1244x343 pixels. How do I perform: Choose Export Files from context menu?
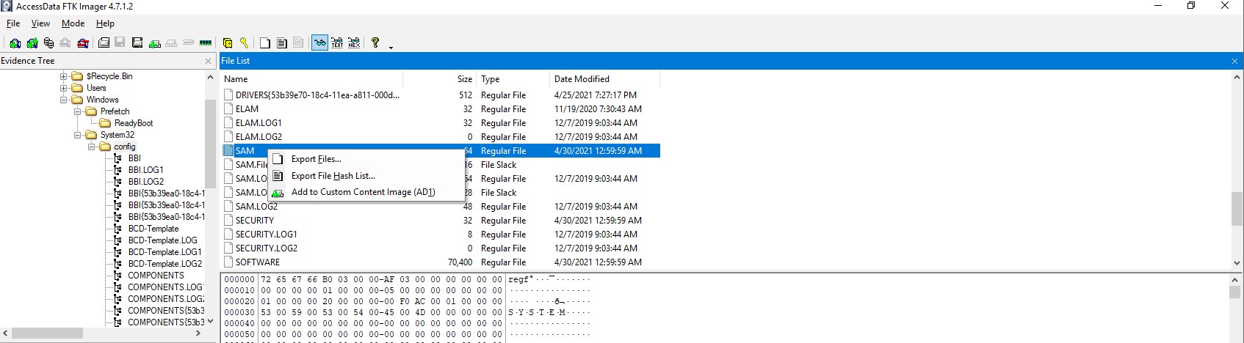click(x=316, y=159)
